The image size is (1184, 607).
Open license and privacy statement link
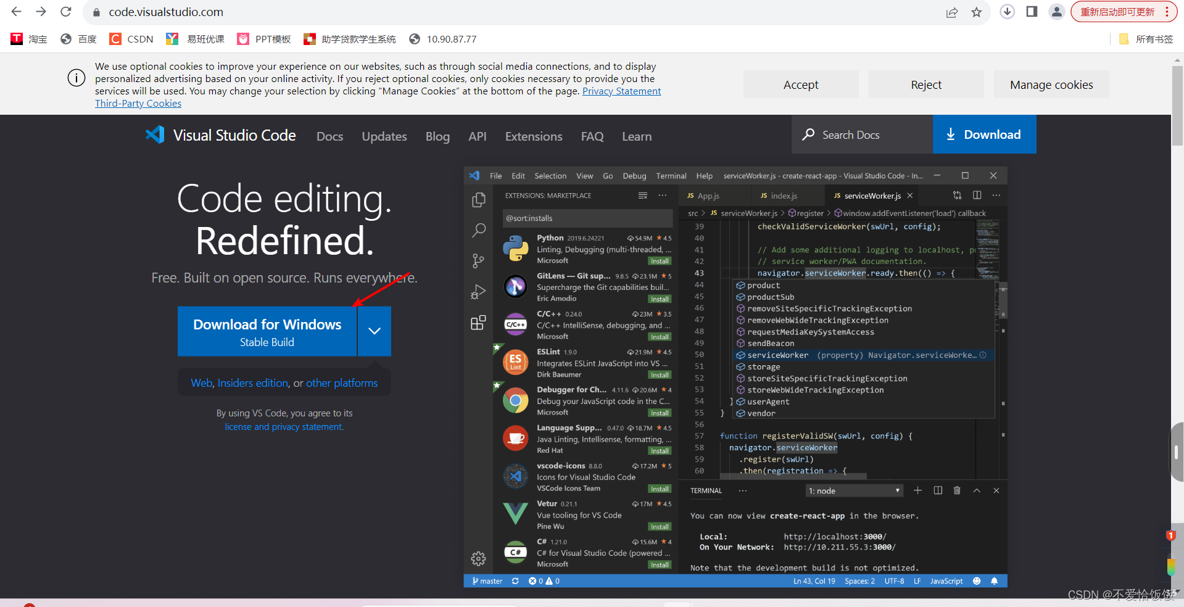tap(284, 427)
